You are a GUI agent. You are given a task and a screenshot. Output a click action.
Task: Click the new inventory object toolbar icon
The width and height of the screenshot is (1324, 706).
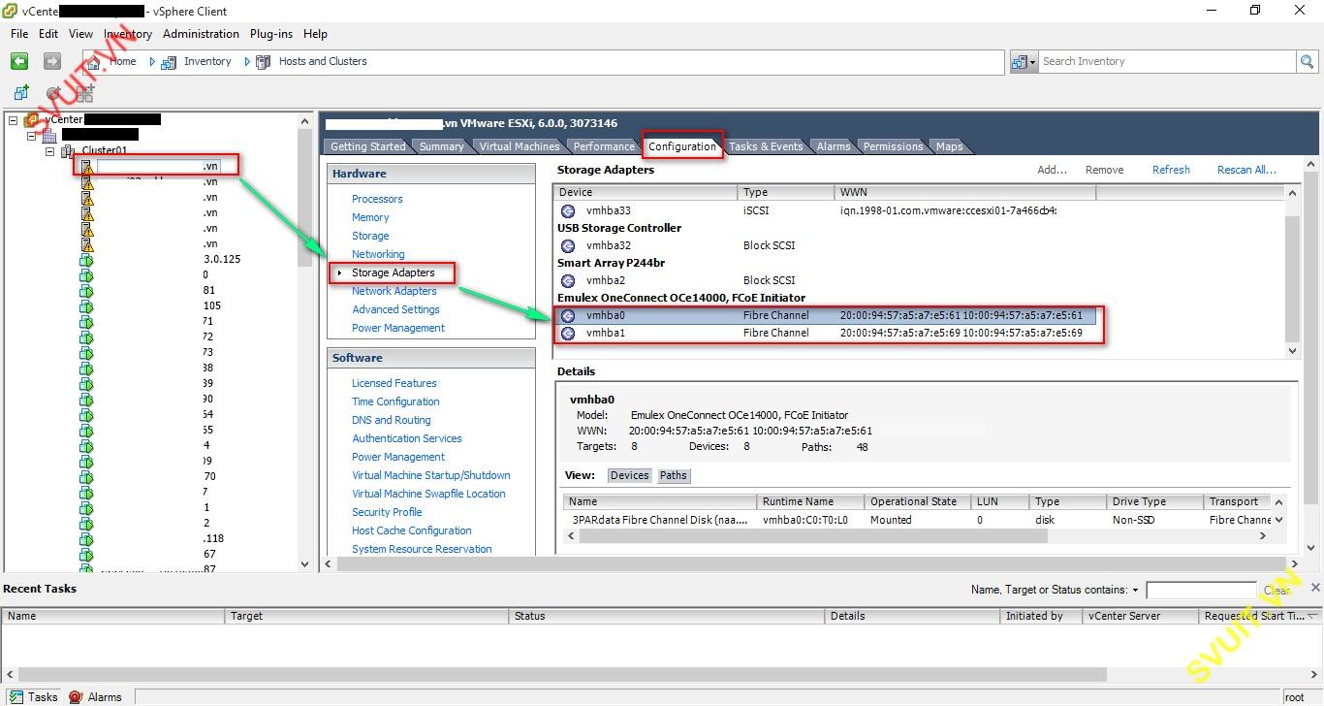coord(21,93)
